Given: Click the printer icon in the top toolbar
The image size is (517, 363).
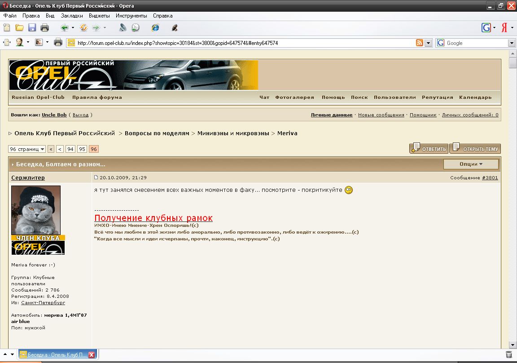Looking at the screenshot, I should click(x=44, y=28).
